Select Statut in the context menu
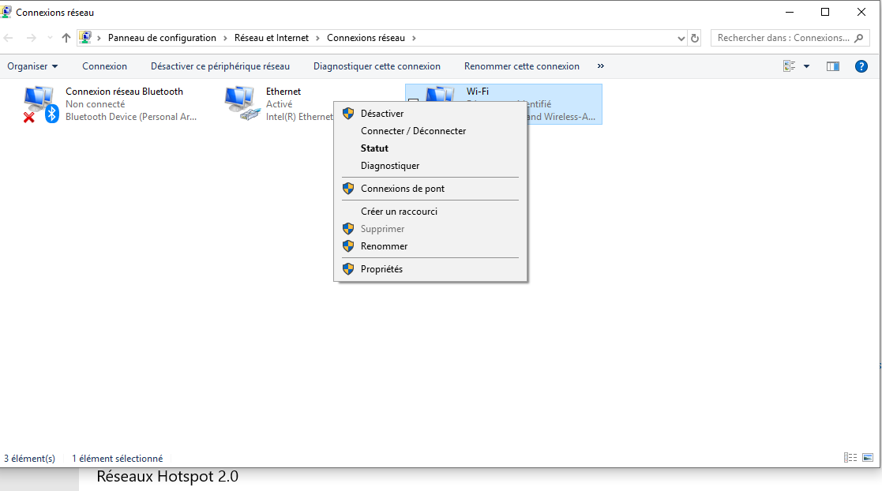This screenshot has height=491, width=882. [374, 148]
